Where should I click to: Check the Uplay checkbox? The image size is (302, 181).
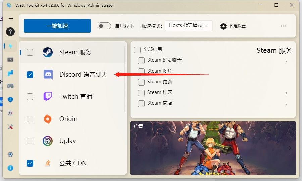pos(30,141)
